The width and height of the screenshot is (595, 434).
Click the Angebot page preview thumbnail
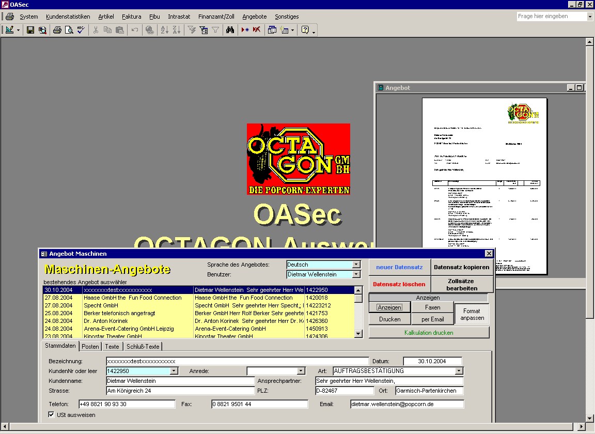(x=484, y=186)
